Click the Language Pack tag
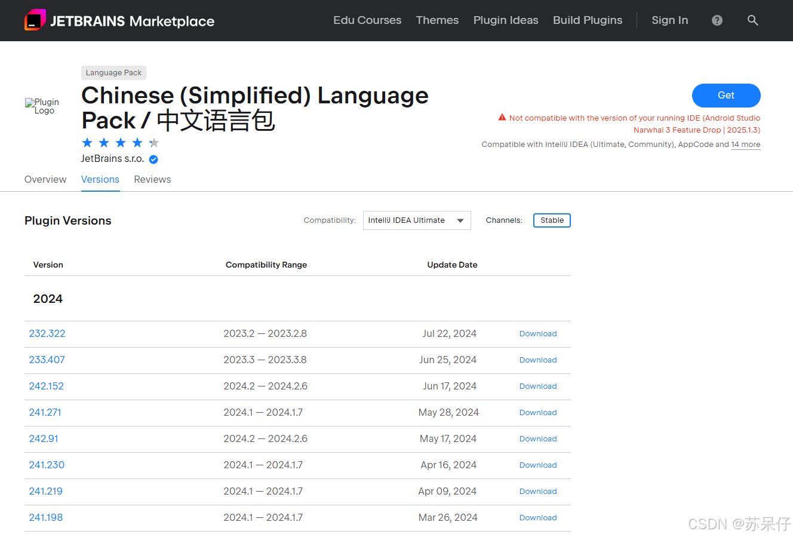This screenshot has width=793, height=537. 113,73
